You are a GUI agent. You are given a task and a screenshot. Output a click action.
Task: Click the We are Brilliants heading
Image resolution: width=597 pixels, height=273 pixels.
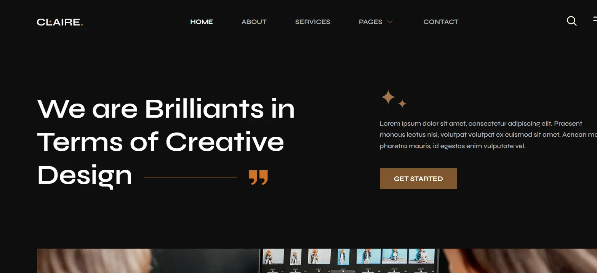(166, 142)
